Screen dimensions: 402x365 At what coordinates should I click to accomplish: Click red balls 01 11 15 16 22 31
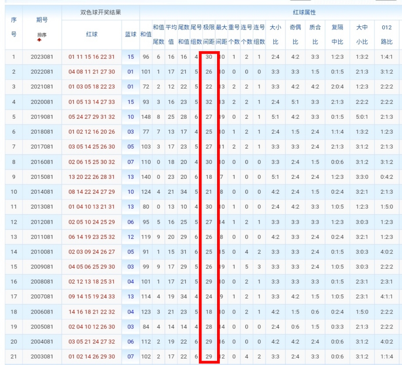coord(91,57)
